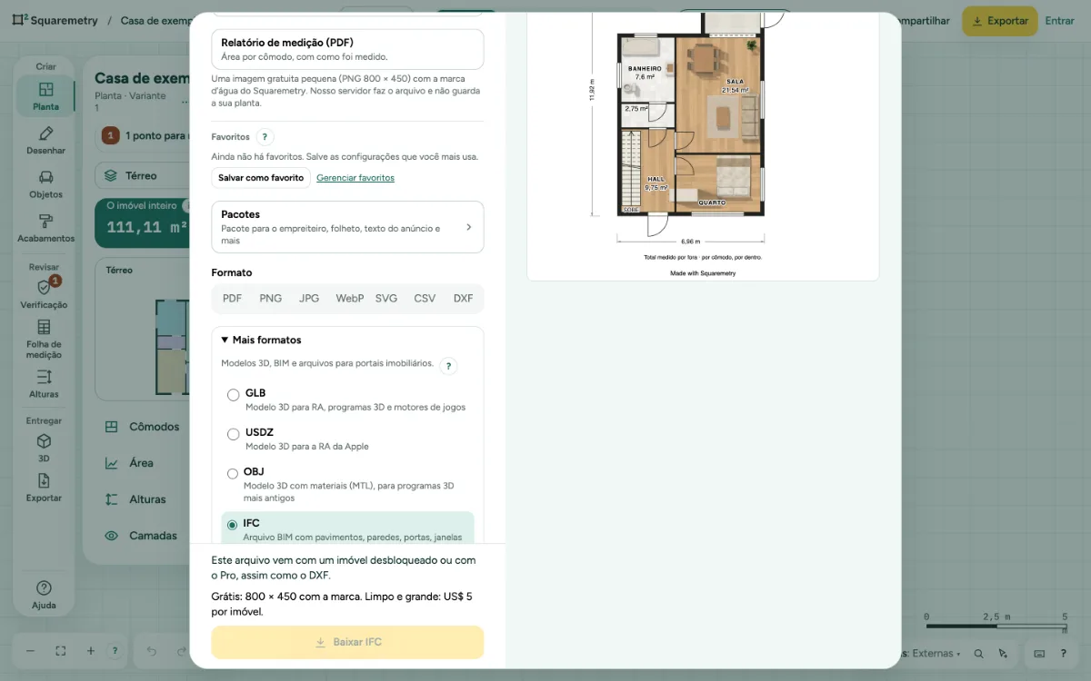The image size is (1091, 681).
Task: Switch to the PDF format tab
Action: [233, 298]
